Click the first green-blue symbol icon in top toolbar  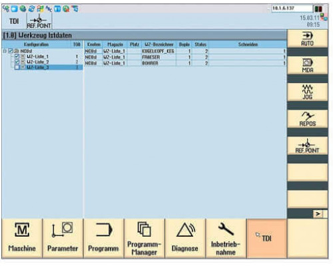click(x=6, y=9)
